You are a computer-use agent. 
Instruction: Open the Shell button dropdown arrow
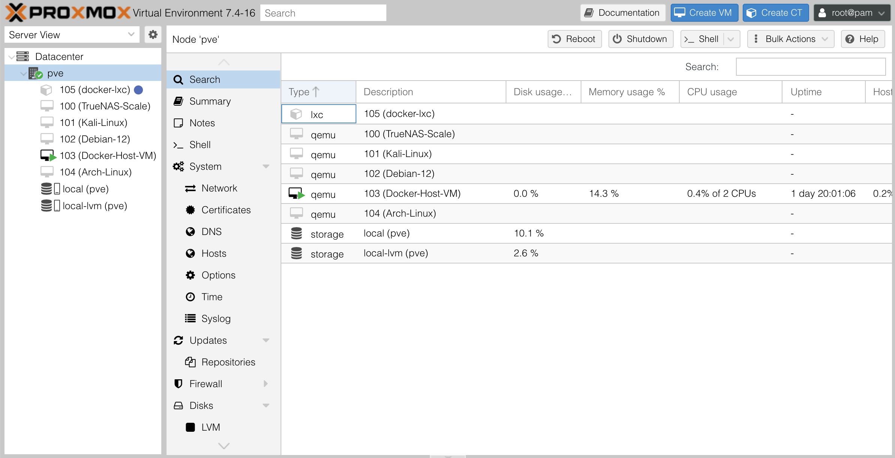(x=731, y=39)
